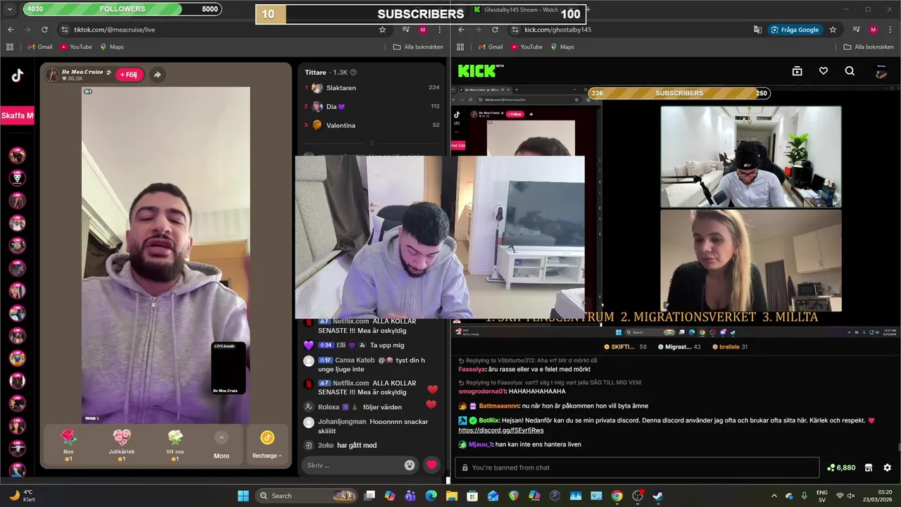Bookmark the TikTok page with star
Viewport: 901px width, 507px height.
[x=382, y=30]
